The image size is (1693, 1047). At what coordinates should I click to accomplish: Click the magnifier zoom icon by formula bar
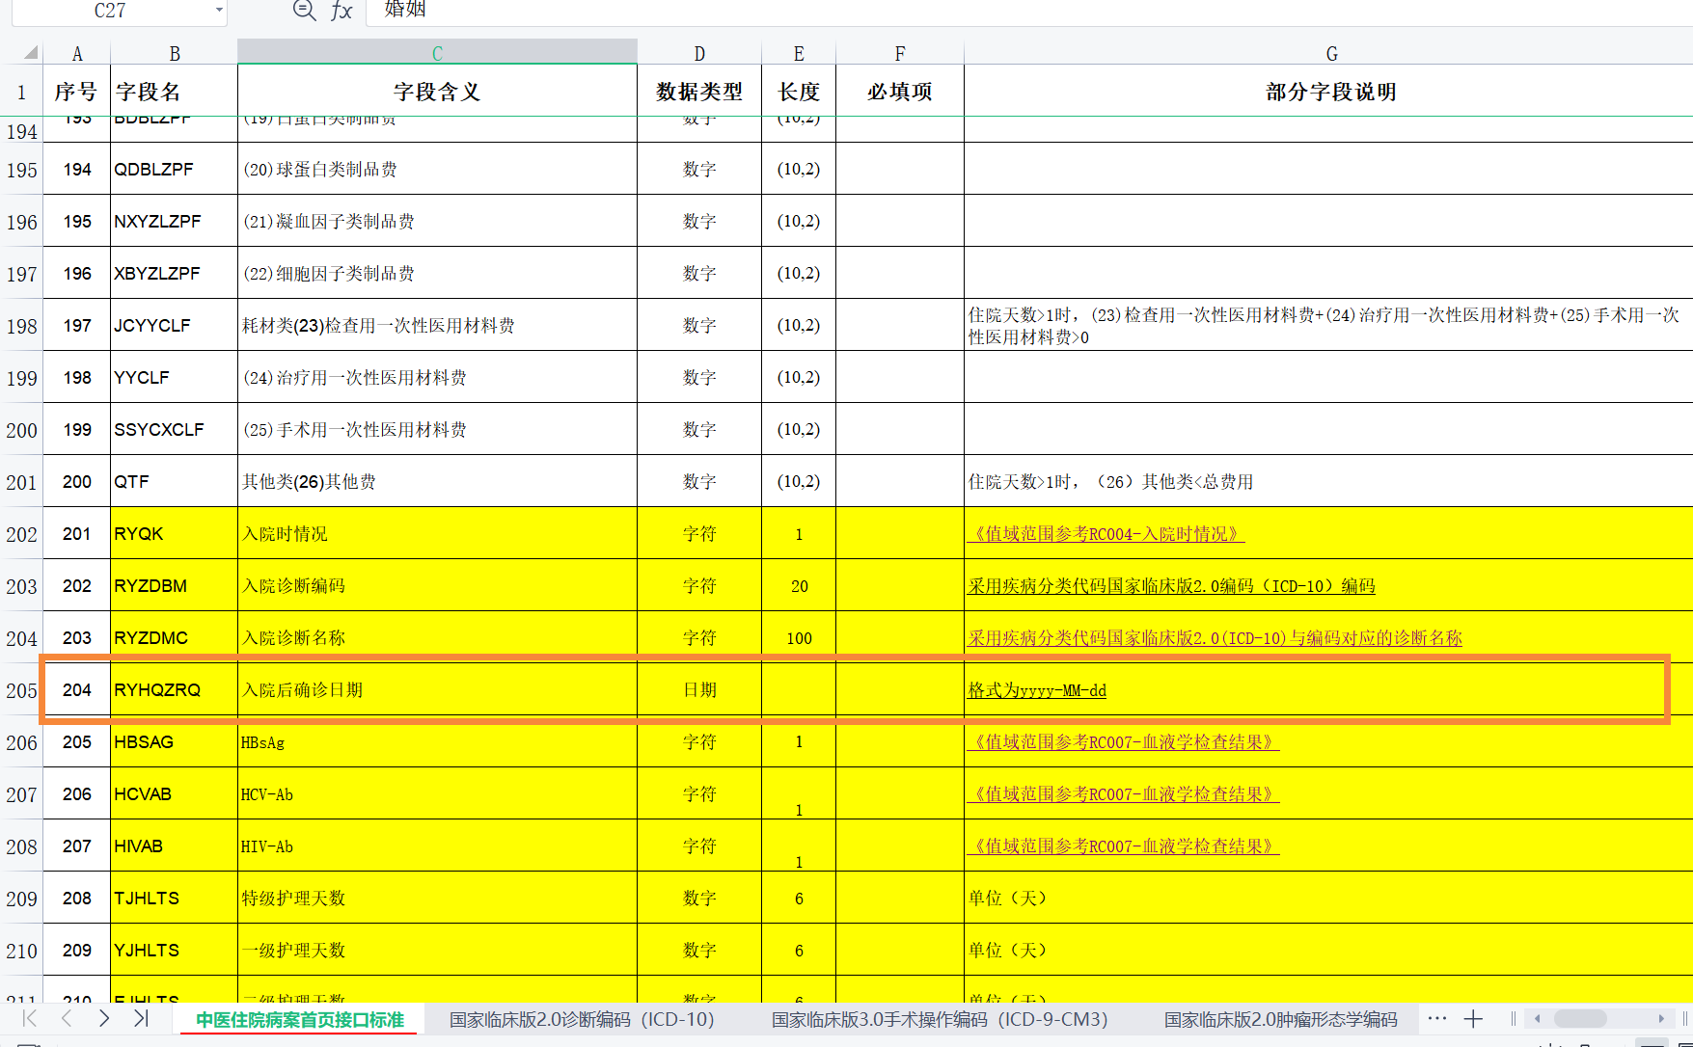click(304, 11)
